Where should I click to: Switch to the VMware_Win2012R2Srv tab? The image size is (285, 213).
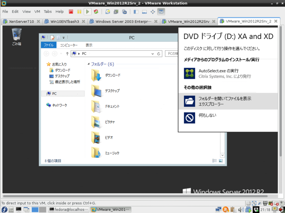pos(188,21)
